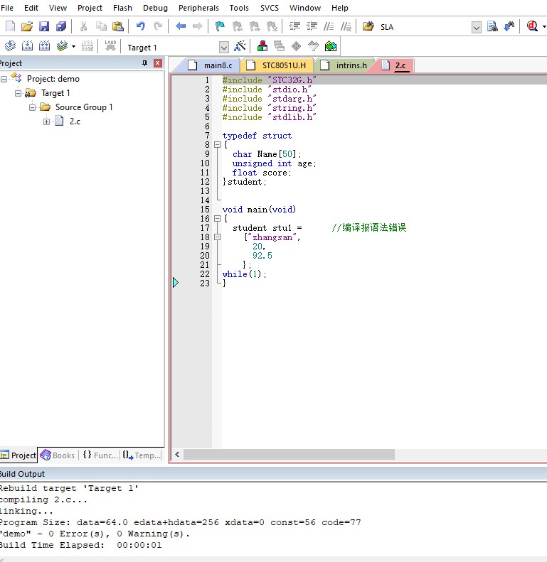547x562 pixels.
Task: Click horizontal scrollbar in editor
Action: [289, 455]
